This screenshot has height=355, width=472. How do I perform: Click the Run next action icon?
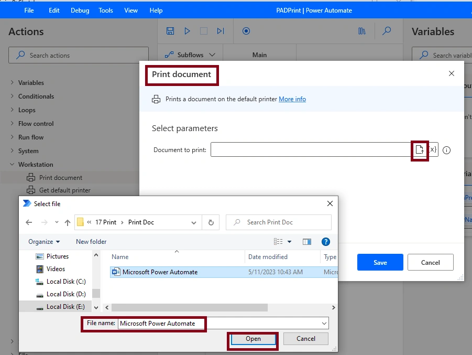(221, 31)
